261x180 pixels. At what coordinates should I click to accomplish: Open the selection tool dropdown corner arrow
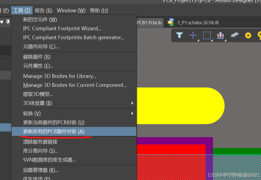point(212,40)
